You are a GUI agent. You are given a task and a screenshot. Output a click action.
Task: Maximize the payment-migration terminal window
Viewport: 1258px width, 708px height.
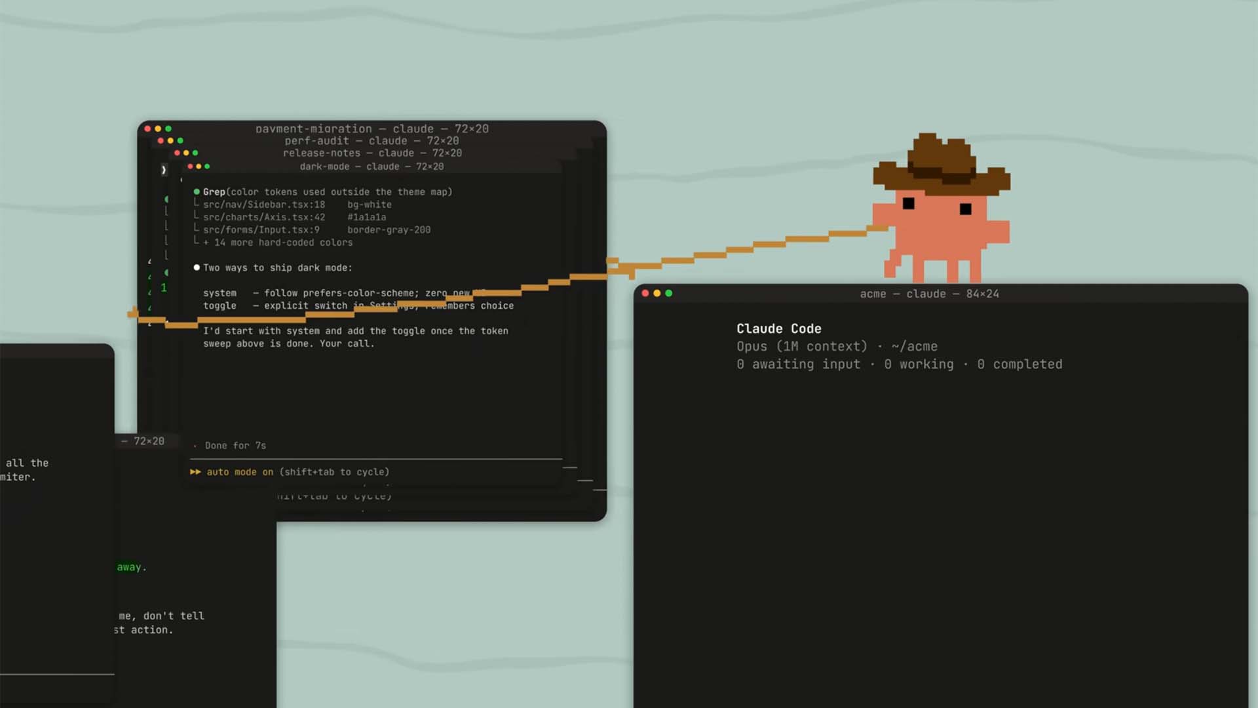click(x=168, y=128)
